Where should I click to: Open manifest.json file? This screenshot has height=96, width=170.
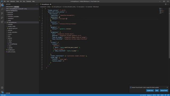(11, 50)
